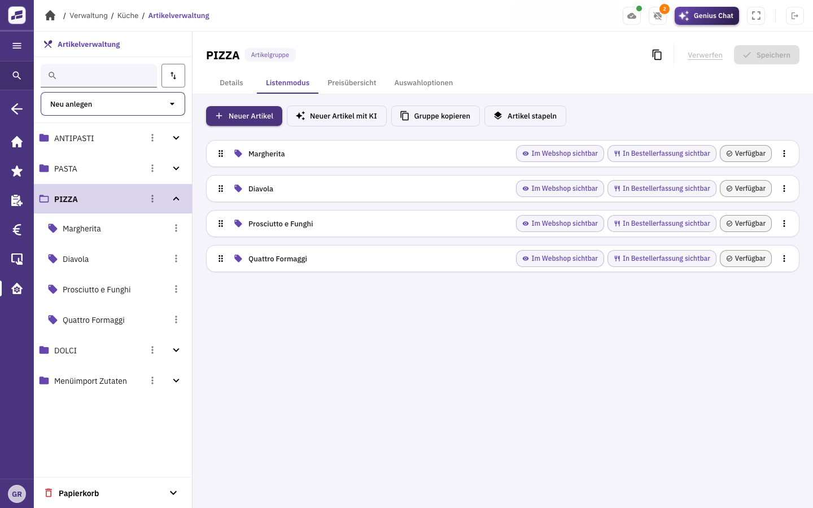The width and height of the screenshot is (813, 508).
Task: Expand the ANTIPASTI folder chevron
Action: (x=176, y=138)
